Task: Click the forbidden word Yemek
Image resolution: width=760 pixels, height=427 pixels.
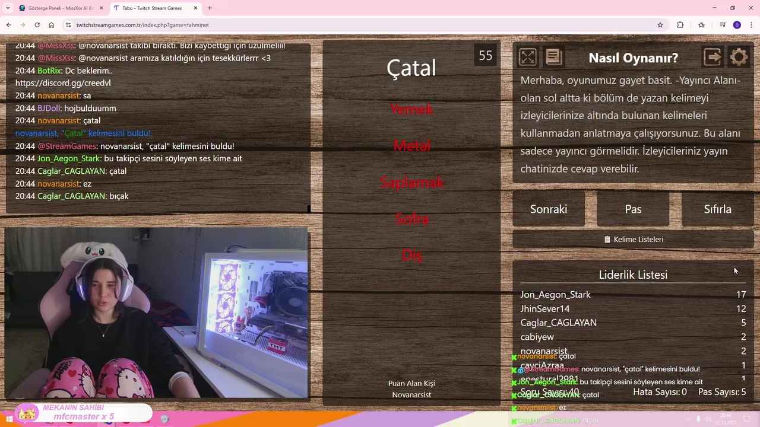Action: pyautogui.click(x=411, y=109)
